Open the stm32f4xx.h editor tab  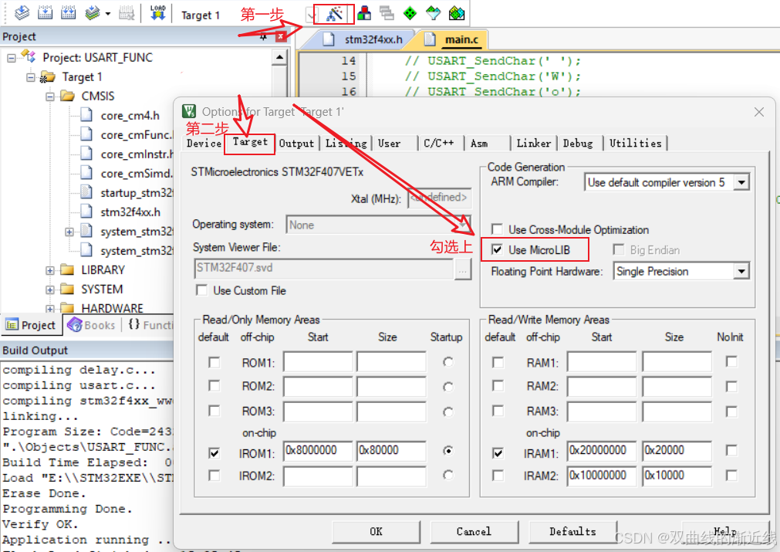[366, 39]
